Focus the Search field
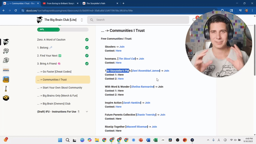256x144 pixels. coord(138,20)
